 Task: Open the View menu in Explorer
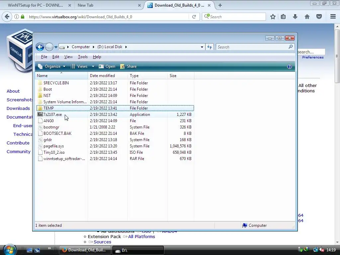coord(68,57)
